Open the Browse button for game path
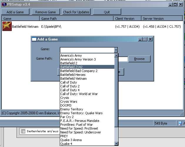Viewport: 185px width, 147px height. pos(139,59)
